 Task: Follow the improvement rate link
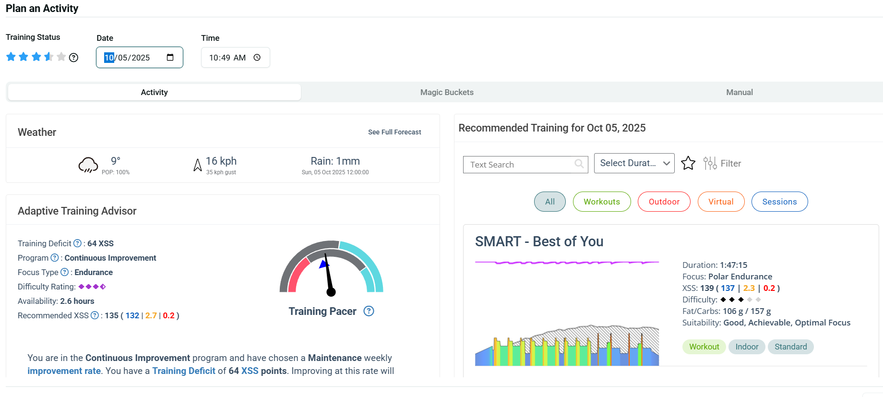pyautogui.click(x=64, y=371)
